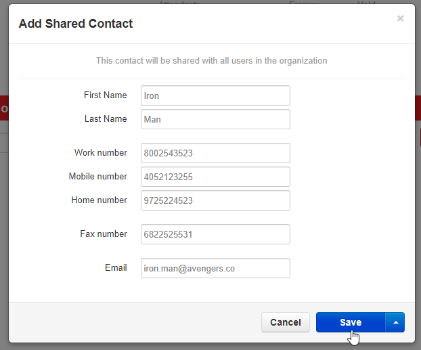This screenshot has width=421, height=350.
Task: Click the organization sharing notice text
Action: point(211,61)
